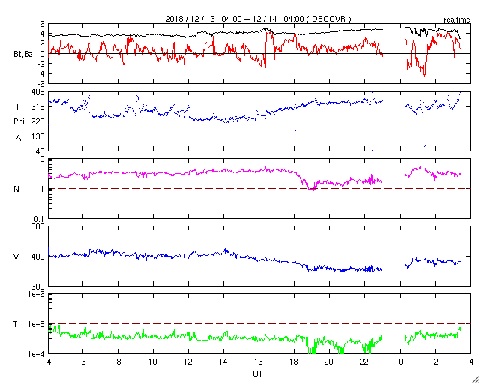Screen dimensions: 480x384
Task: Click the "500" tick on the V panel
Action: click(x=38, y=226)
